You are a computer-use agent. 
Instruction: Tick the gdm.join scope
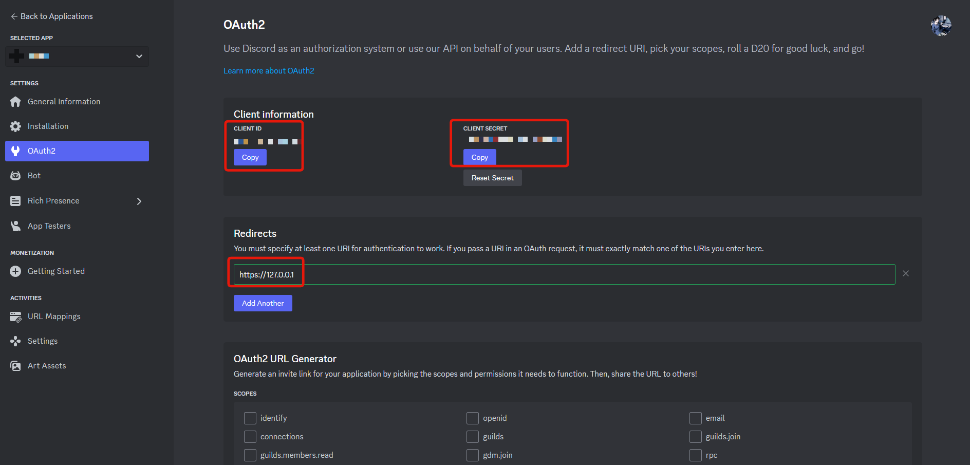point(473,455)
